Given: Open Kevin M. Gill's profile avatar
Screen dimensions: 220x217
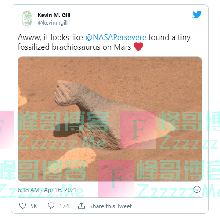Looking at the screenshot, I should [27, 18].
